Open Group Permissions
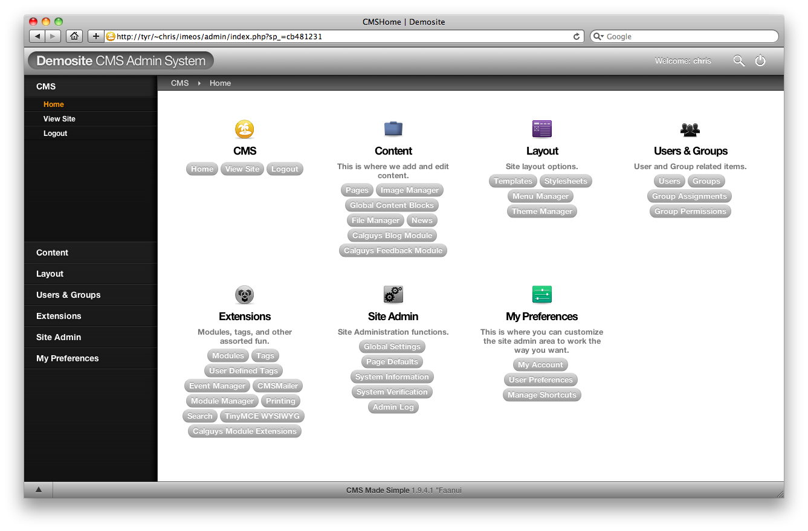 [x=690, y=211]
